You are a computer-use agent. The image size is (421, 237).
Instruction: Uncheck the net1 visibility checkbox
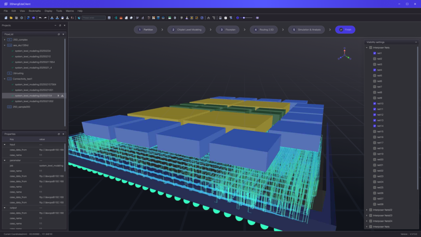pos(375,53)
